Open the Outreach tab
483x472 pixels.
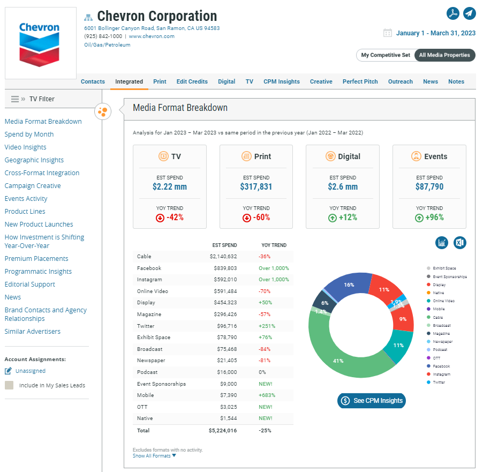(400, 81)
